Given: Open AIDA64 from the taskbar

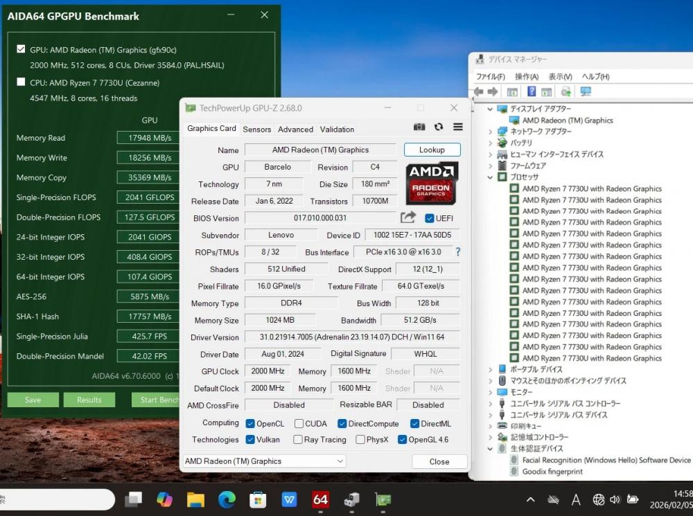Looking at the screenshot, I should coord(320,499).
